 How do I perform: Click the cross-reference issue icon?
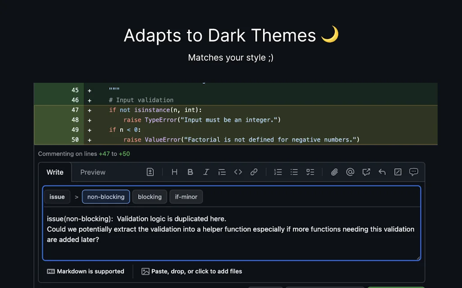click(x=366, y=172)
